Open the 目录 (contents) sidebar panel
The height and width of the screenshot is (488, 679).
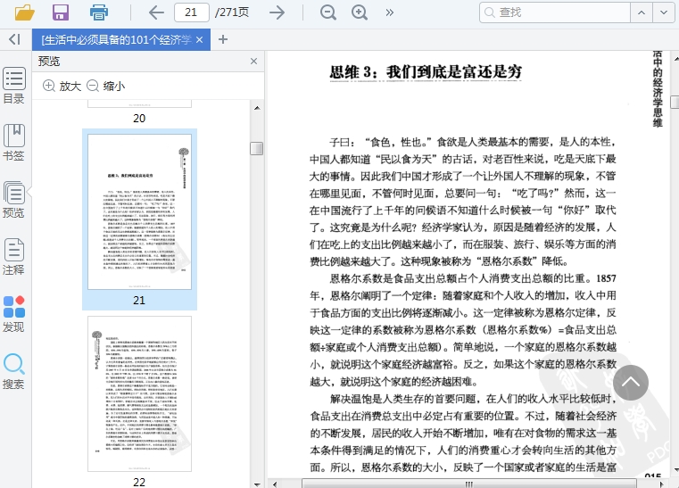pyautogui.click(x=14, y=86)
